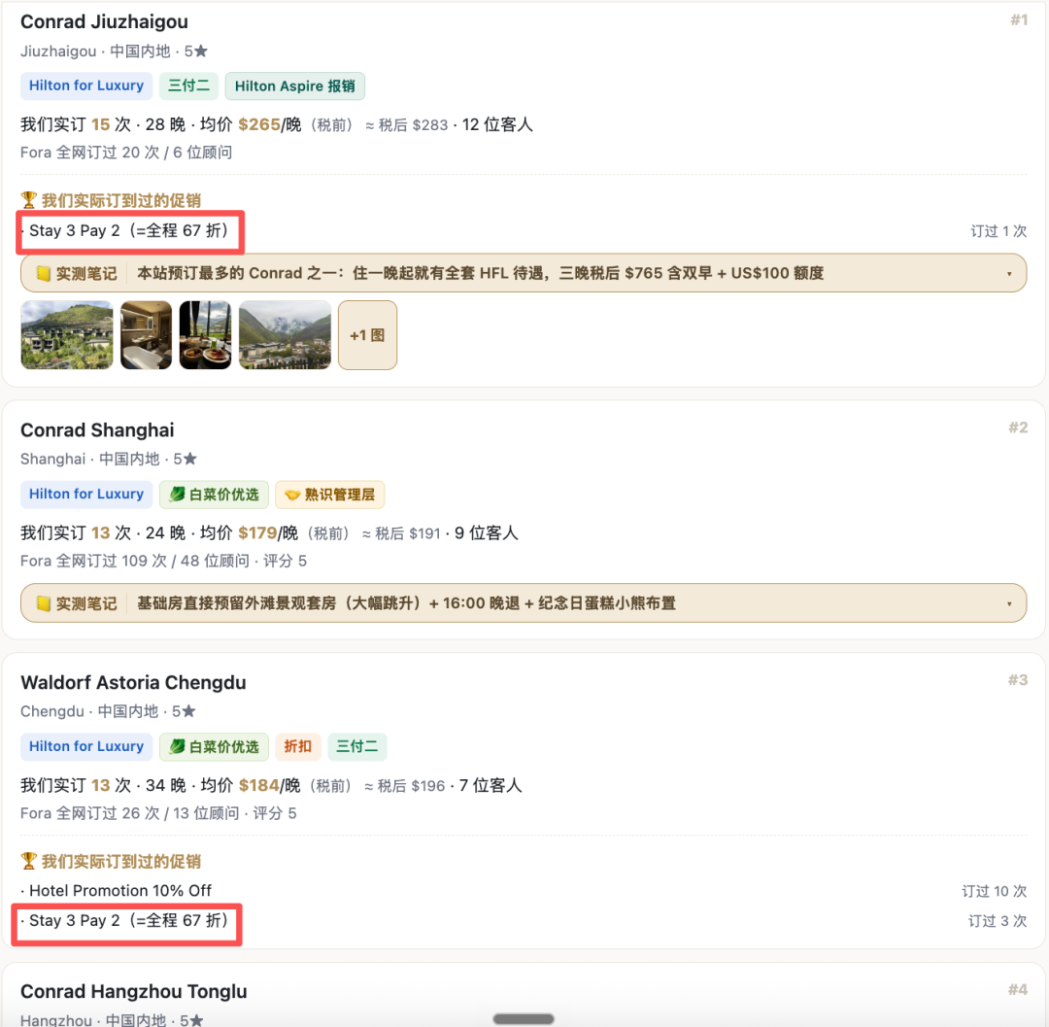Click the trophy icon under Conrad Jiuzhaigou

(28, 200)
